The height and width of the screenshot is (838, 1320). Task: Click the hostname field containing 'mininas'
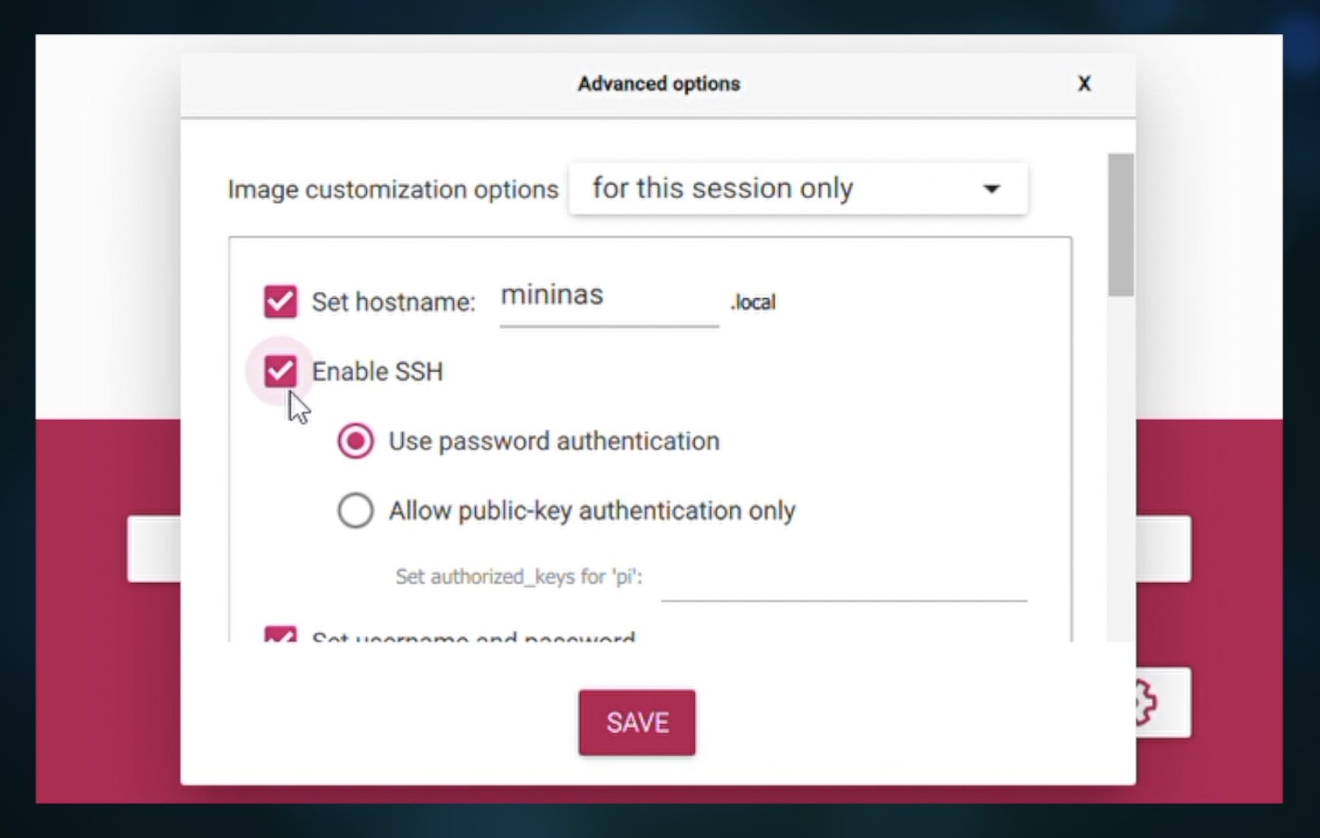(608, 297)
